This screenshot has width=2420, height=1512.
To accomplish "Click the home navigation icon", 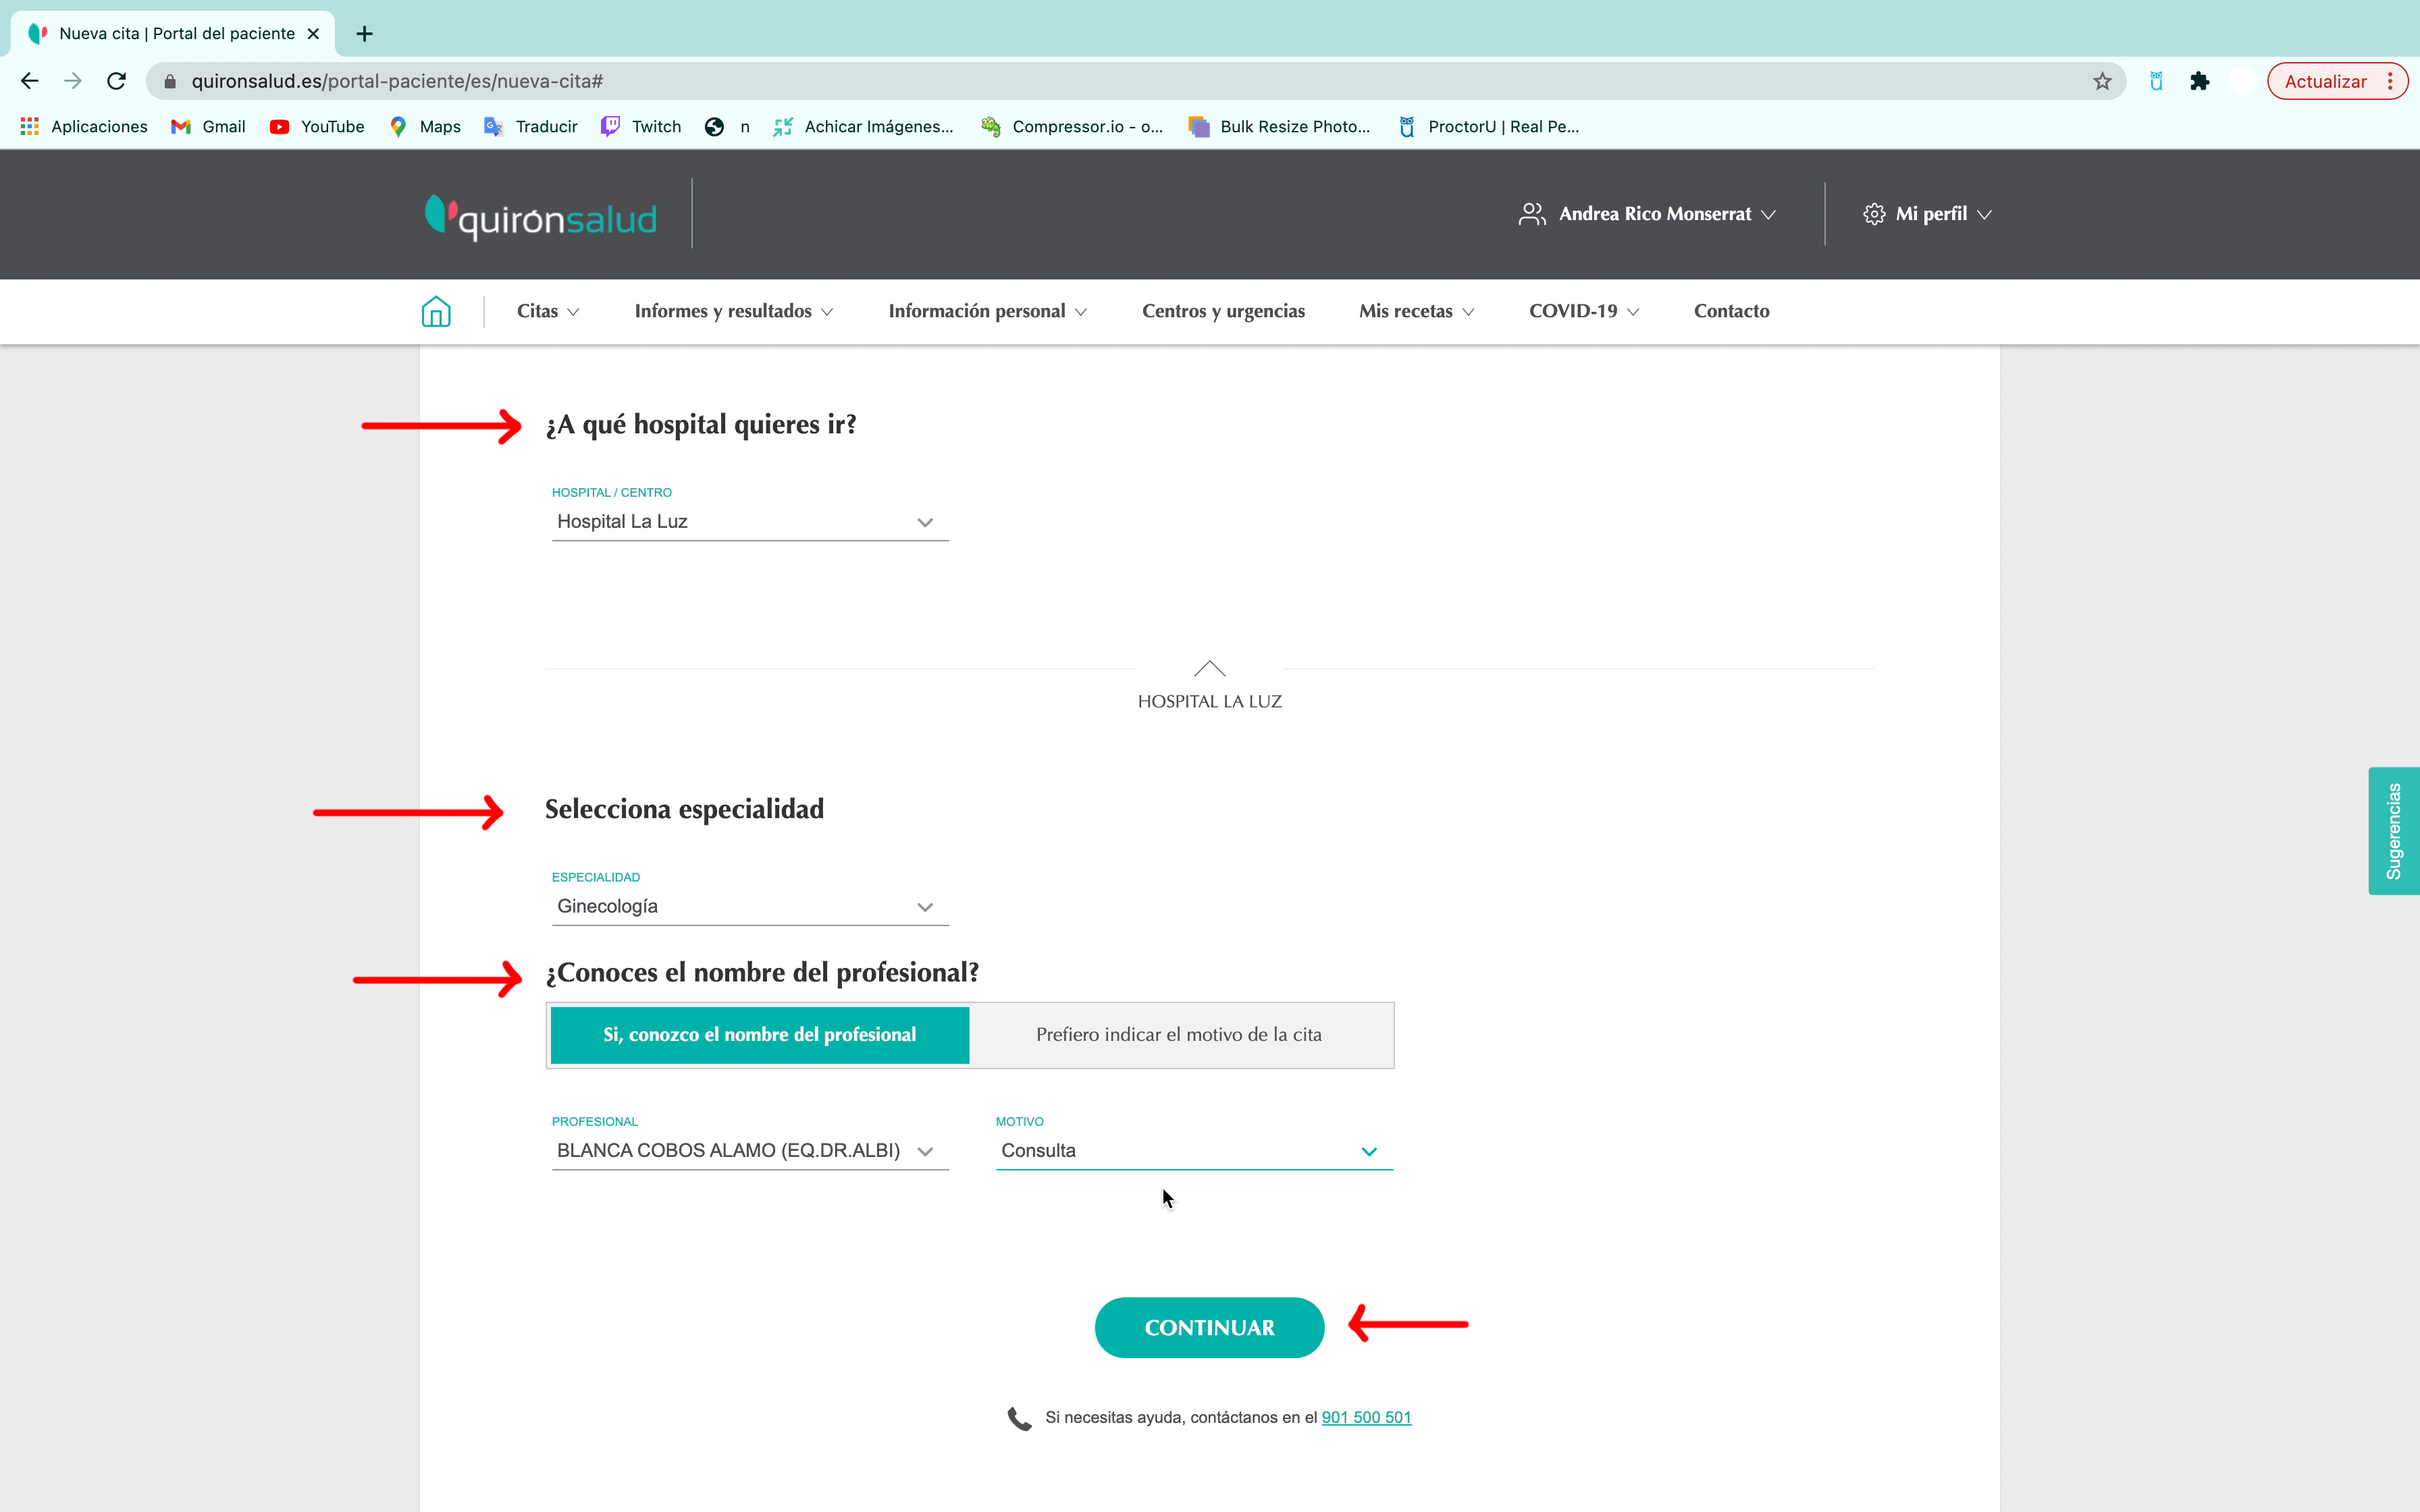I will point(438,310).
